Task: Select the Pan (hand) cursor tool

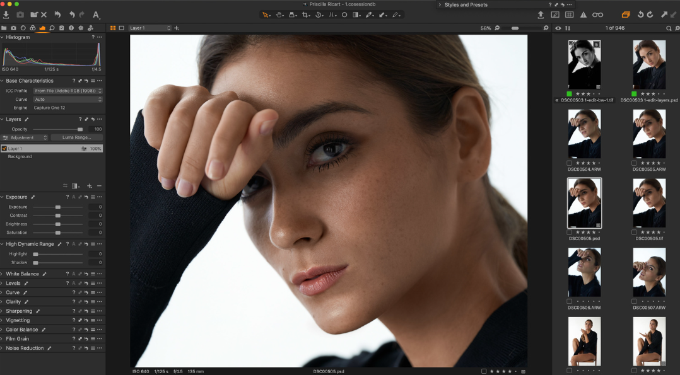Action: [279, 14]
